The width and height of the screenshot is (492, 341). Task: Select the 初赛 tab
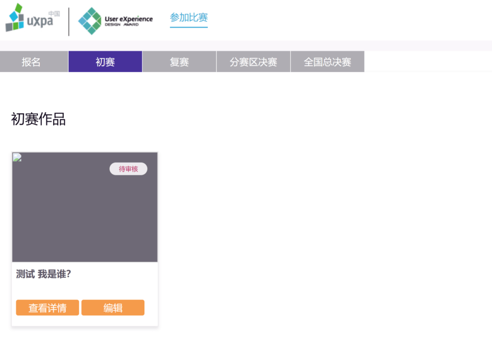coord(105,62)
